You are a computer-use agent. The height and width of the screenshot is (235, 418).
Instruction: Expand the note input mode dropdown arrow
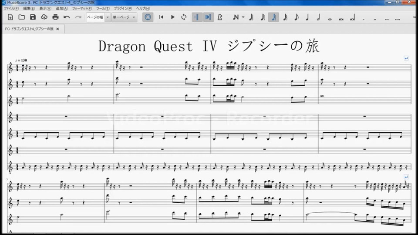pyautogui.click(x=243, y=17)
